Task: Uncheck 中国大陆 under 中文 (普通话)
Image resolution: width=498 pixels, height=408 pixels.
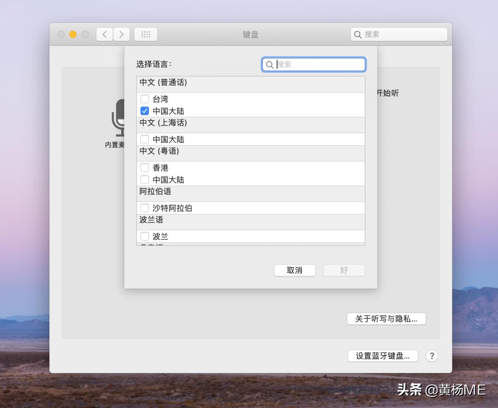Action: pyautogui.click(x=145, y=111)
